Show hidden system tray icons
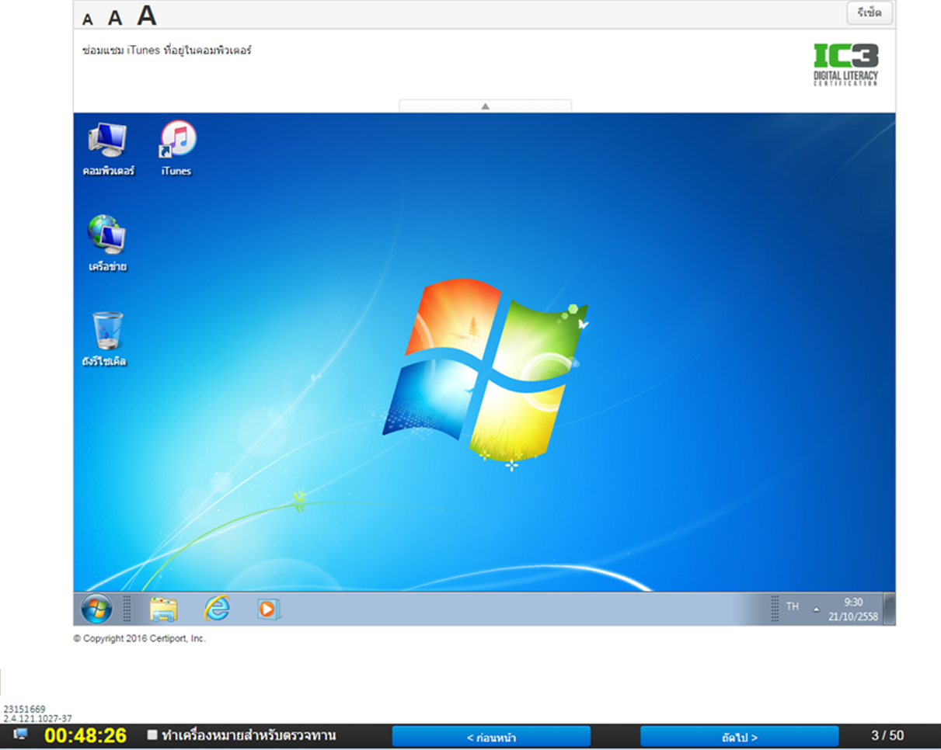This screenshot has height=750, width=941. (816, 609)
